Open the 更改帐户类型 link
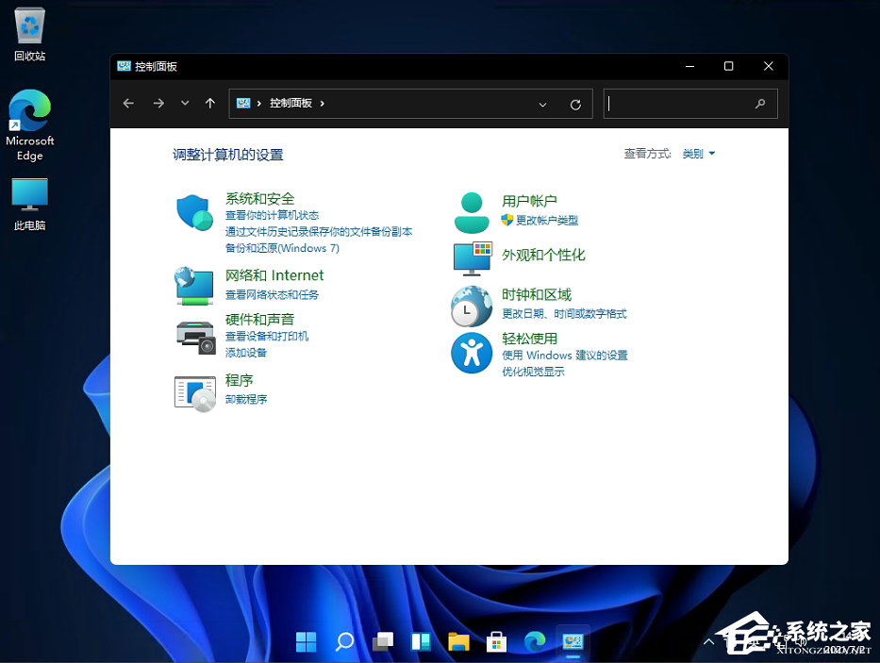Screen dimensions: 880x663 pyautogui.click(x=548, y=220)
